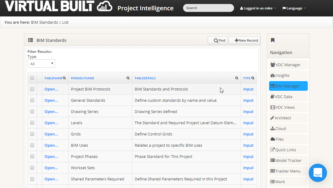Open Work in navigation

coord(288,182)
